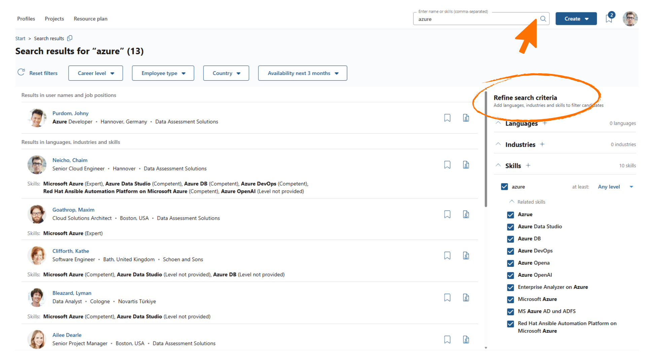Uncheck the azure skill checkbox
The height and width of the screenshot is (363, 646).
(504, 187)
